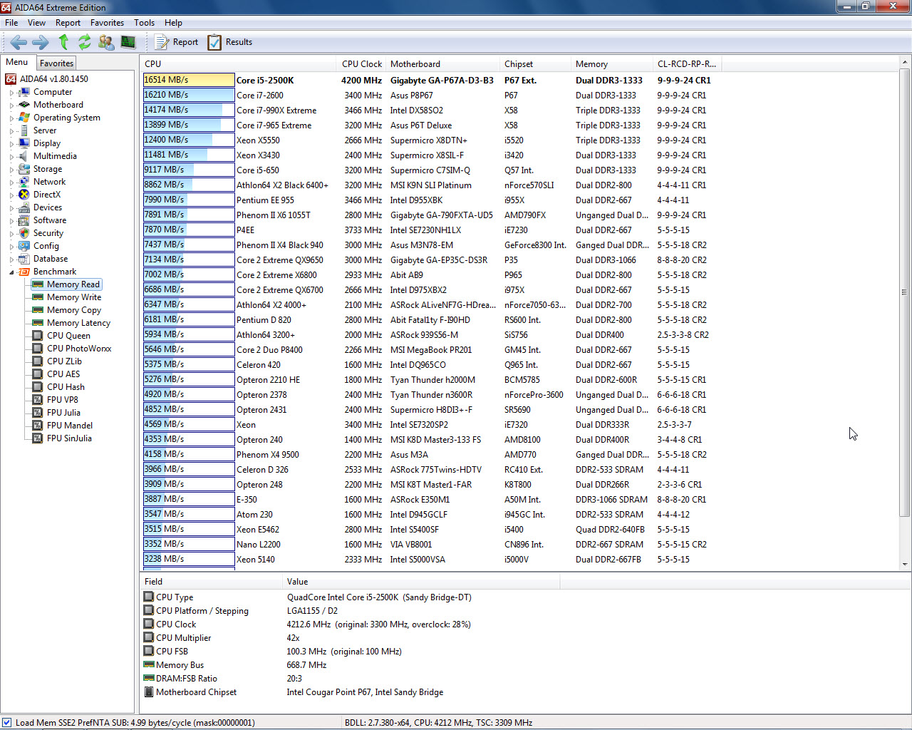Go back with the left arrow toolbar icon

(19, 42)
